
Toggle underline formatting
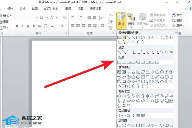[x=28, y=26]
